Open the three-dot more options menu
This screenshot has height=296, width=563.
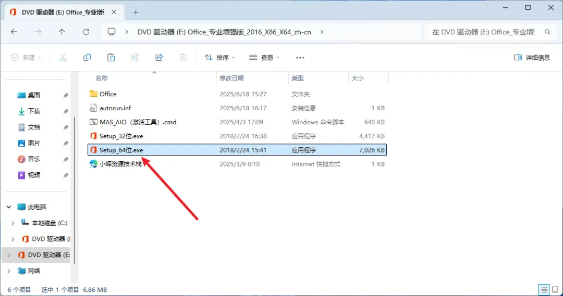point(300,58)
